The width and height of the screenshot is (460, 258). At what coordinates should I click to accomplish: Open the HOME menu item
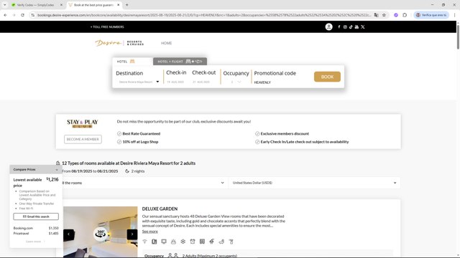pos(166,43)
